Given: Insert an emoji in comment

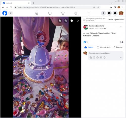Looking at the screenshot, I should (94, 57).
